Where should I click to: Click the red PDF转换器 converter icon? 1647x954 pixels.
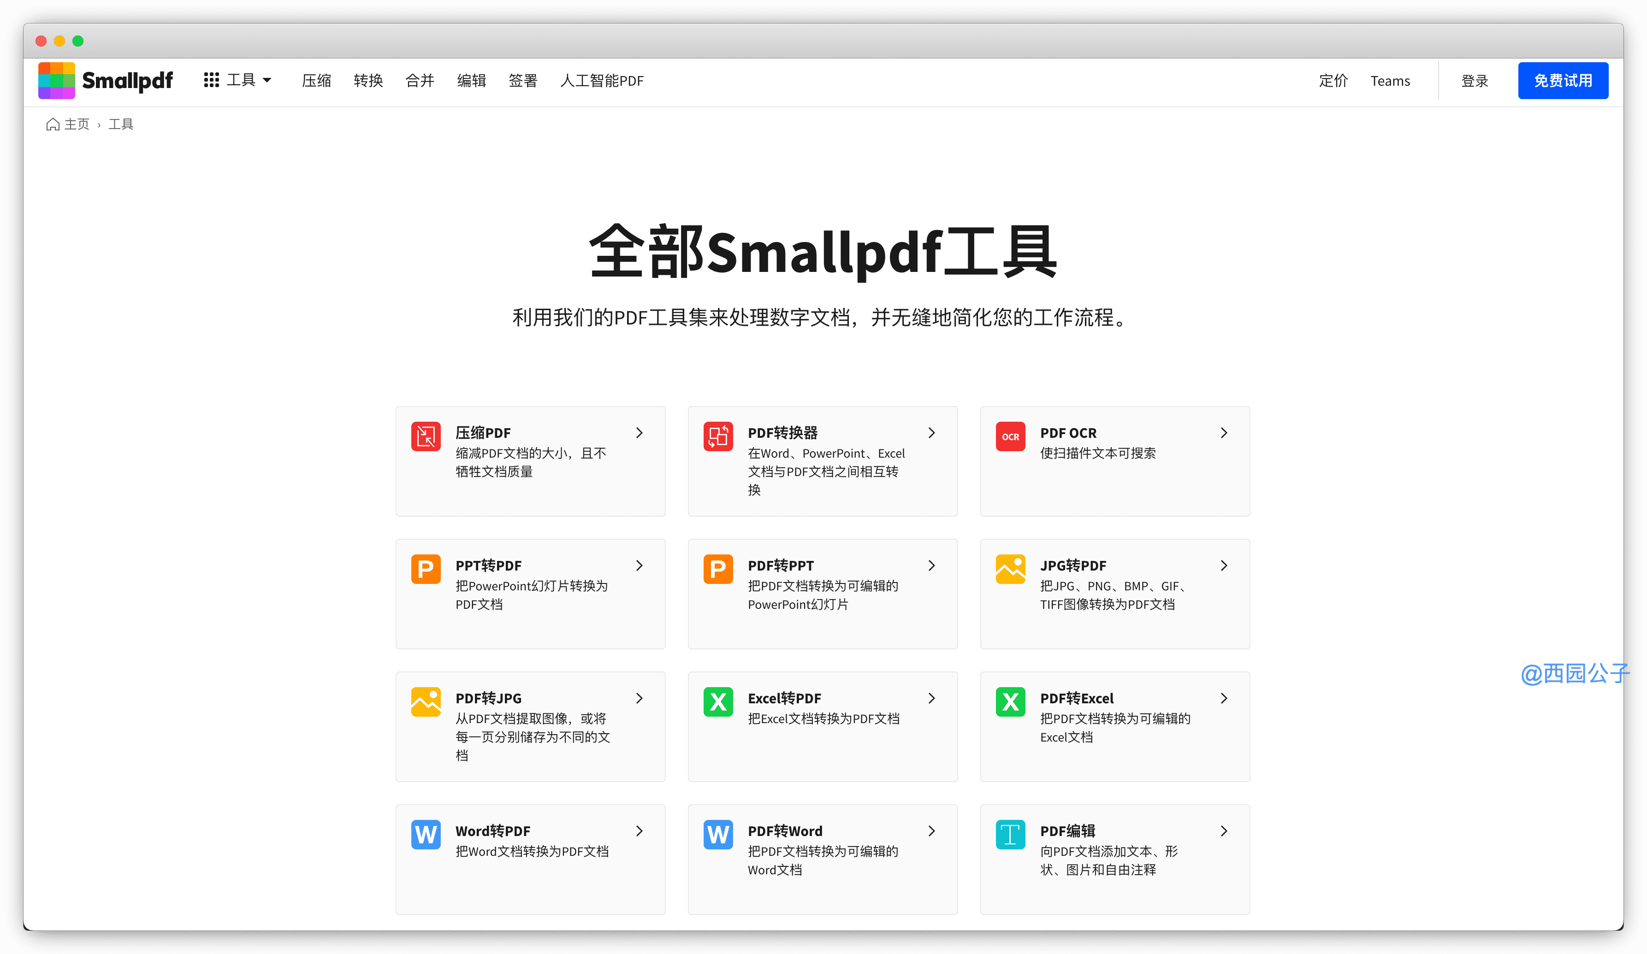coord(717,436)
